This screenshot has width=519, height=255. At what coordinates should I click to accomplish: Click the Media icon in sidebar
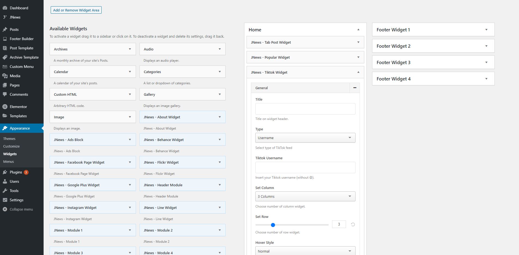5,76
